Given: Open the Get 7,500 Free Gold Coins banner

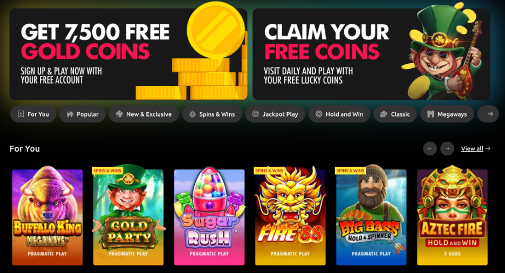Looking at the screenshot, I should coord(128,54).
